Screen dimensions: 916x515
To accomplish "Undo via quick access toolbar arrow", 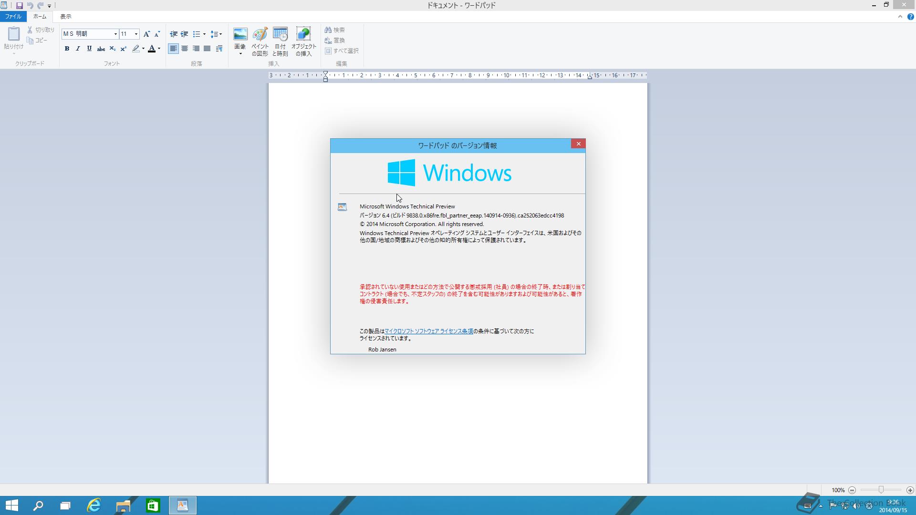I will [30, 6].
